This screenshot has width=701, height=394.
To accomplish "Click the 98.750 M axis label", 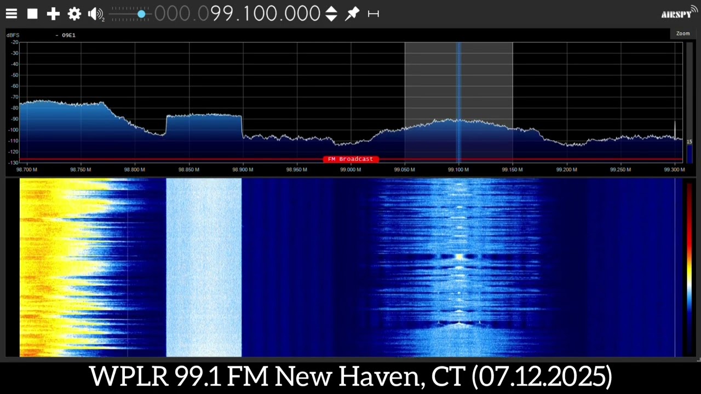I will coord(81,170).
